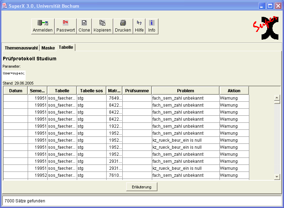This screenshot has width=284, height=208.
Task: Select Matr cell '1922...'
Action: (x=114, y=126)
